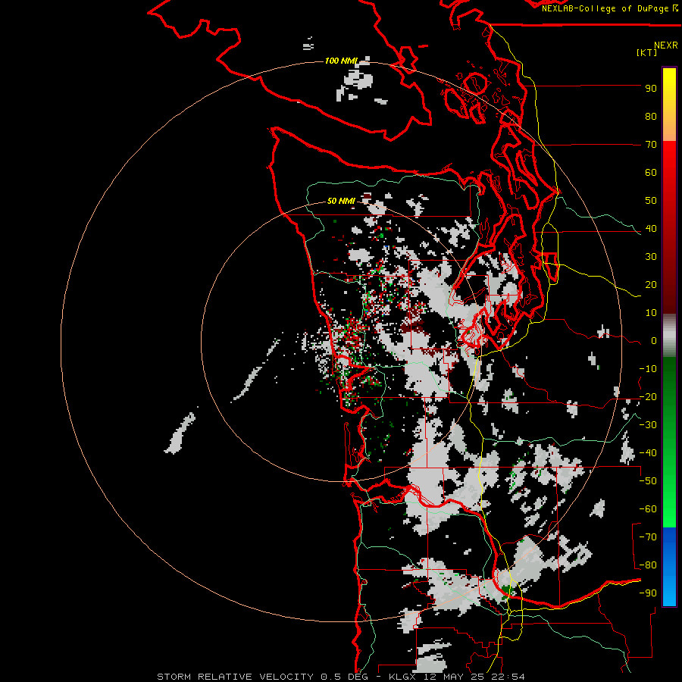Click the 100 NMI range ring label
Screen dimensions: 682x682
[341, 61]
